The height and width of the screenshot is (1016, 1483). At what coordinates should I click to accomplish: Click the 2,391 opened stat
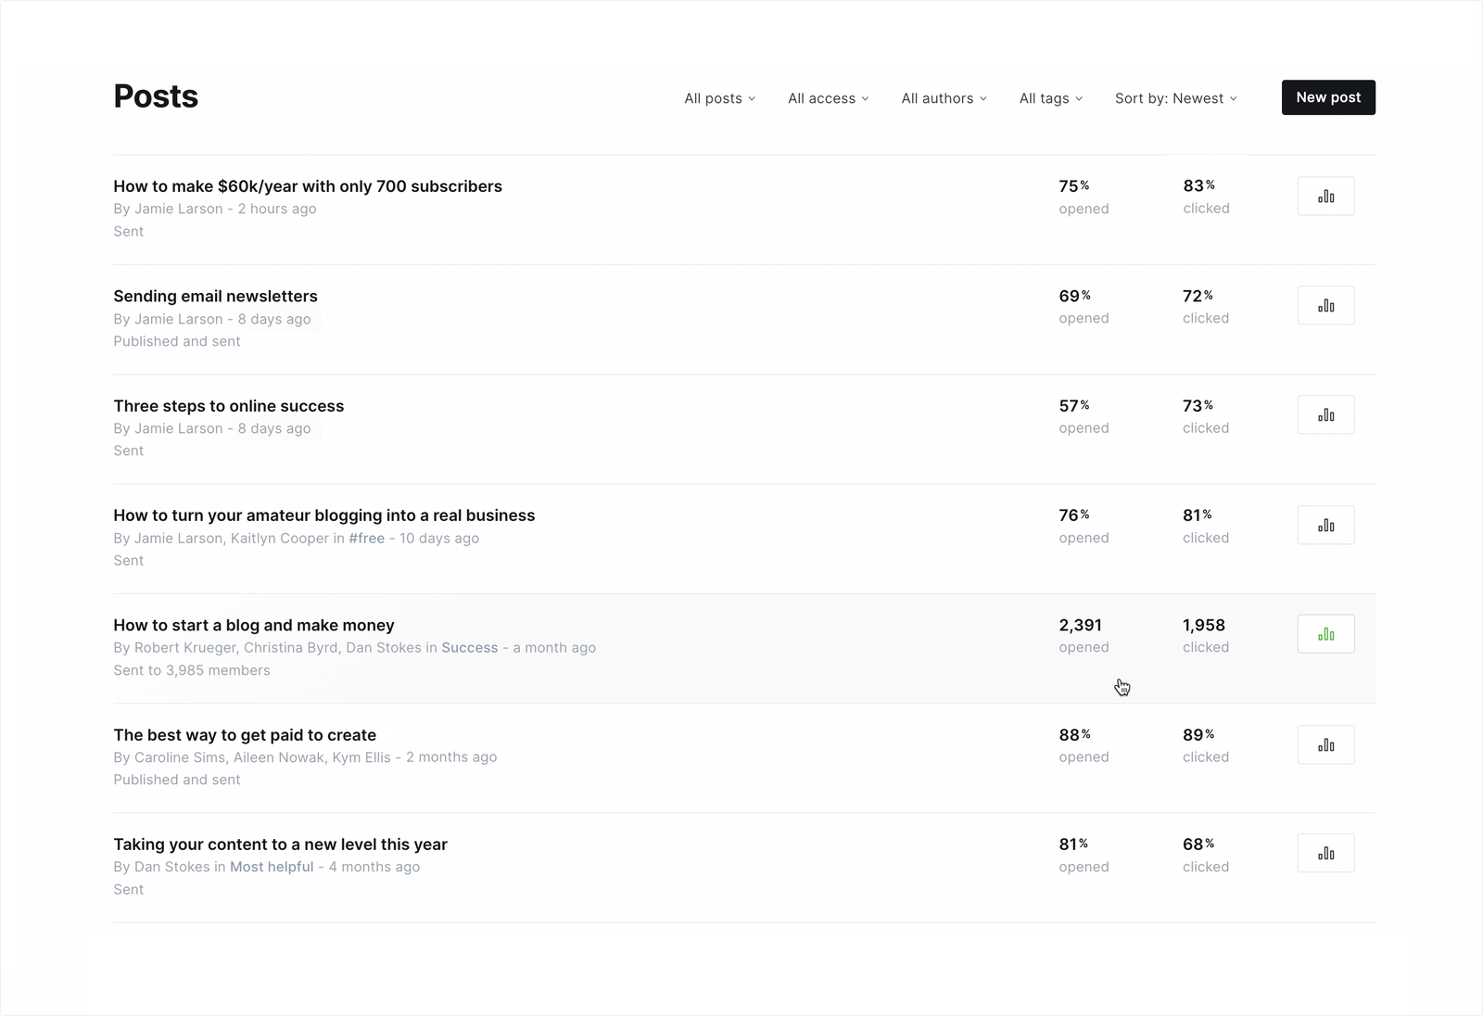[x=1083, y=635]
